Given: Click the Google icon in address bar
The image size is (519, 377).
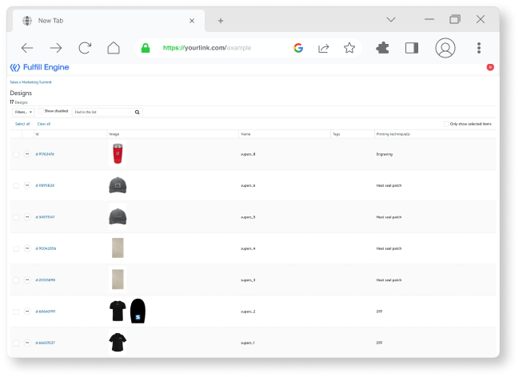Looking at the screenshot, I should tap(298, 48).
